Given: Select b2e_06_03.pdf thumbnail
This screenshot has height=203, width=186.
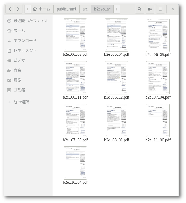Looking at the screenshot, I should (x=75, y=35).
